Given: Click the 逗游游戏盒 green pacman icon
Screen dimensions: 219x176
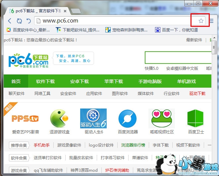Looking at the screenshot, I should tap(59, 118).
